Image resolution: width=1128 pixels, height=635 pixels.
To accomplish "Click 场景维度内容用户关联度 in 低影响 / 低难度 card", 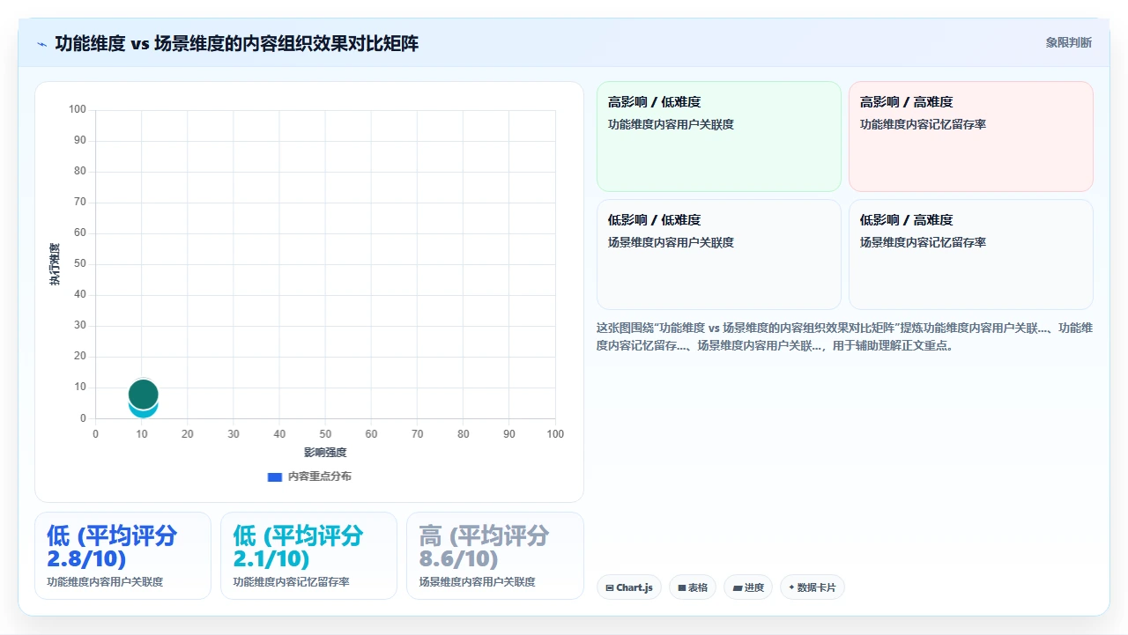I will click(671, 242).
